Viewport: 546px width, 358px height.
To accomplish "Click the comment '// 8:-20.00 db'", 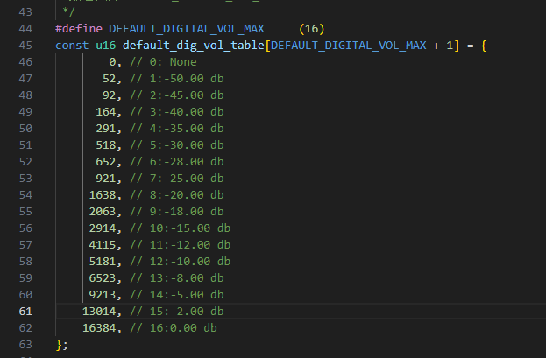I will tap(177, 195).
